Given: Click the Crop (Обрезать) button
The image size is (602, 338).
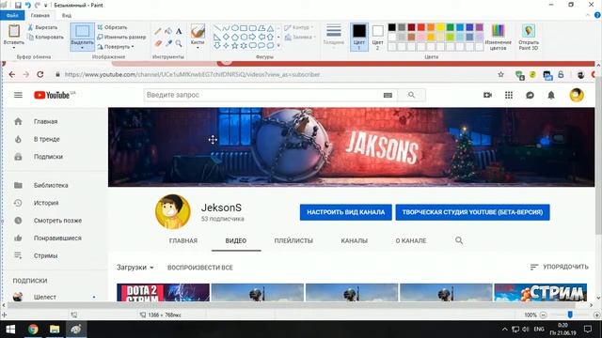Looking at the screenshot, I should pos(112,27).
